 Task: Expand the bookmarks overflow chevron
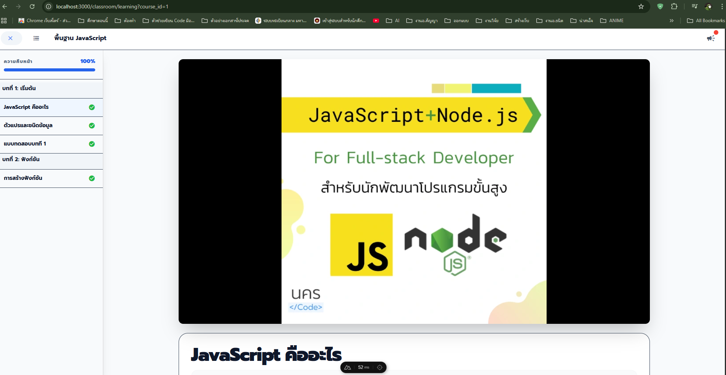(671, 21)
